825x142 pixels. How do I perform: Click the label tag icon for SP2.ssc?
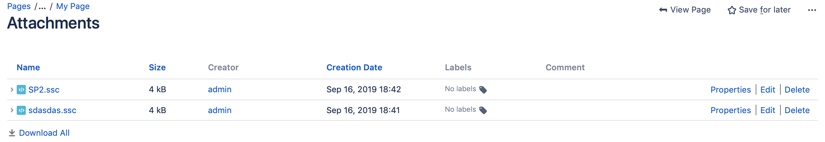click(483, 90)
